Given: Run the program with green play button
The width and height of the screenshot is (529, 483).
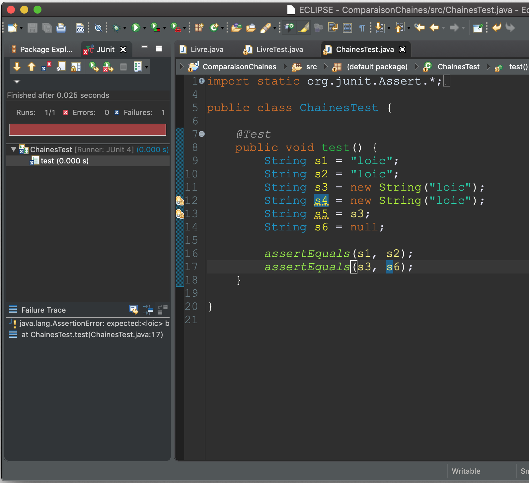Looking at the screenshot, I should 135,28.
